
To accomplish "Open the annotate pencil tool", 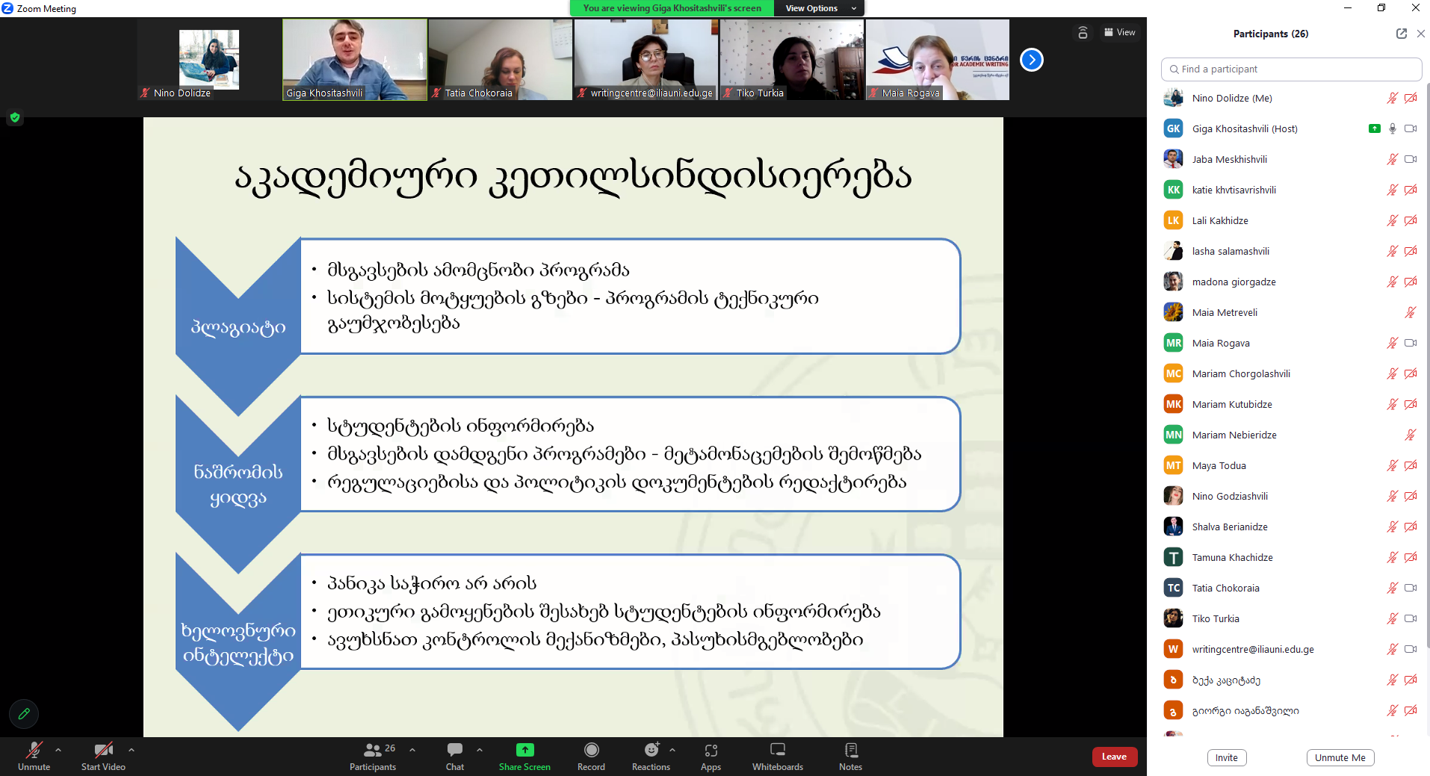I will tap(24, 713).
